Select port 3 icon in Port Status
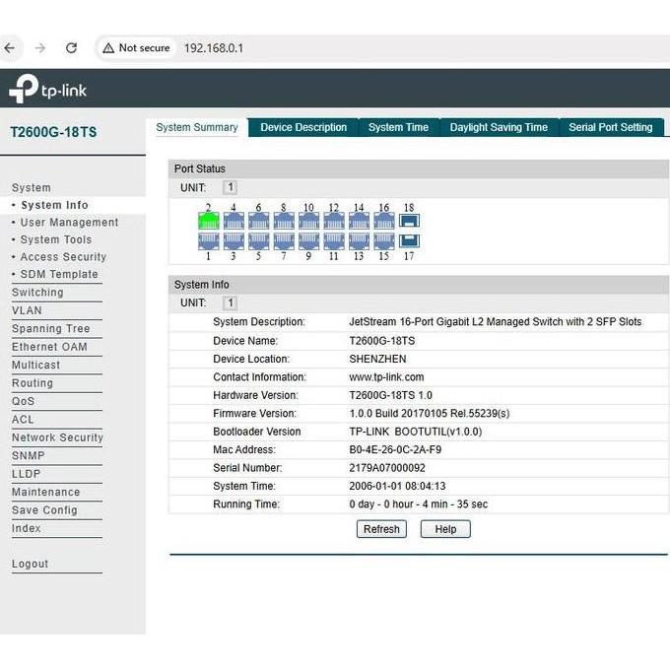The height and width of the screenshot is (670, 670). [234, 241]
